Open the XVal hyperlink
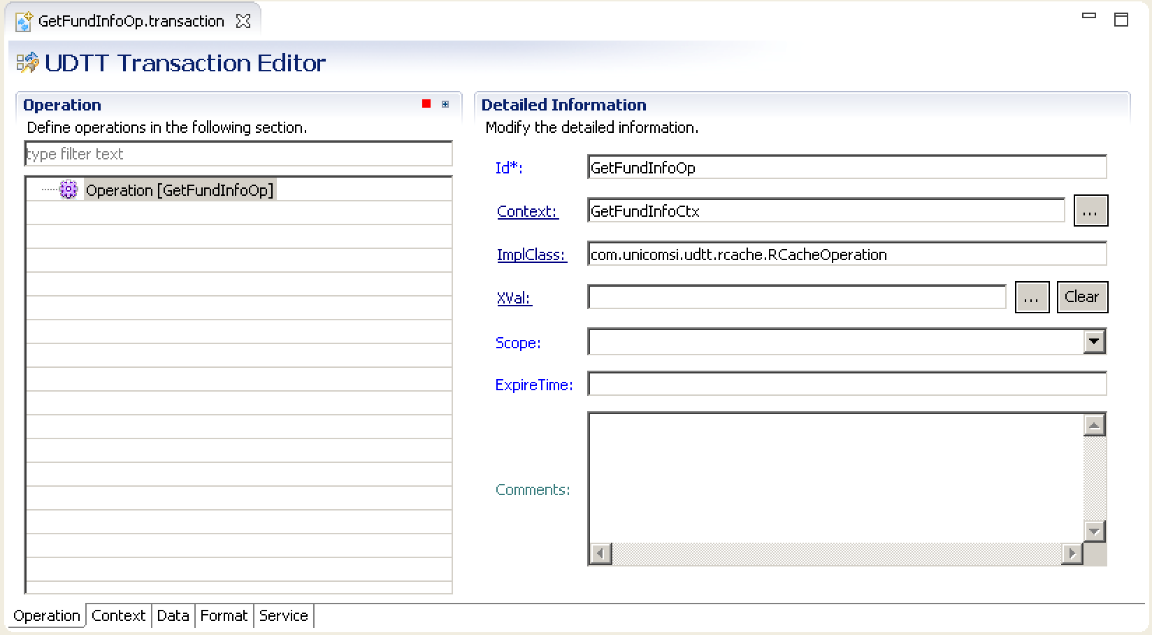The height and width of the screenshot is (635, 1152). point(514,298)
